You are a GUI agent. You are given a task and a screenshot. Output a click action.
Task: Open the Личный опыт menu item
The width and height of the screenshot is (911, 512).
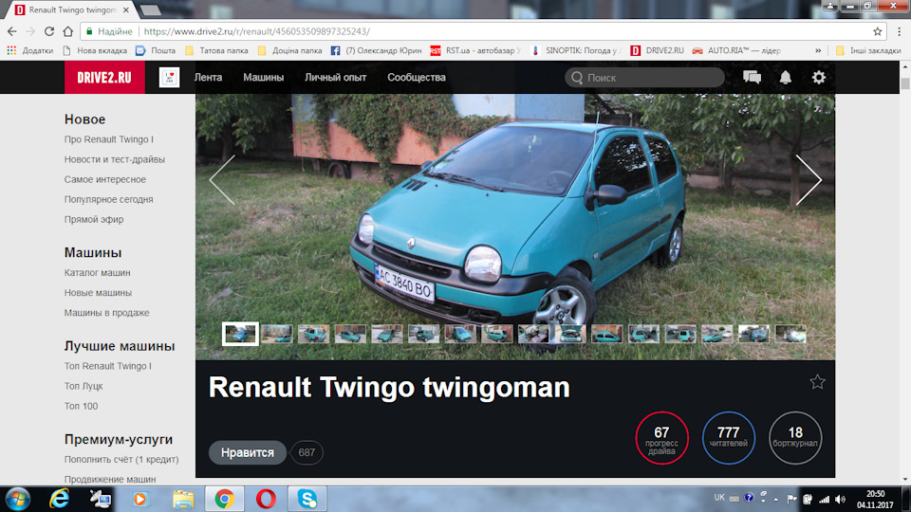pyautogui.click(x=335, y=77)
